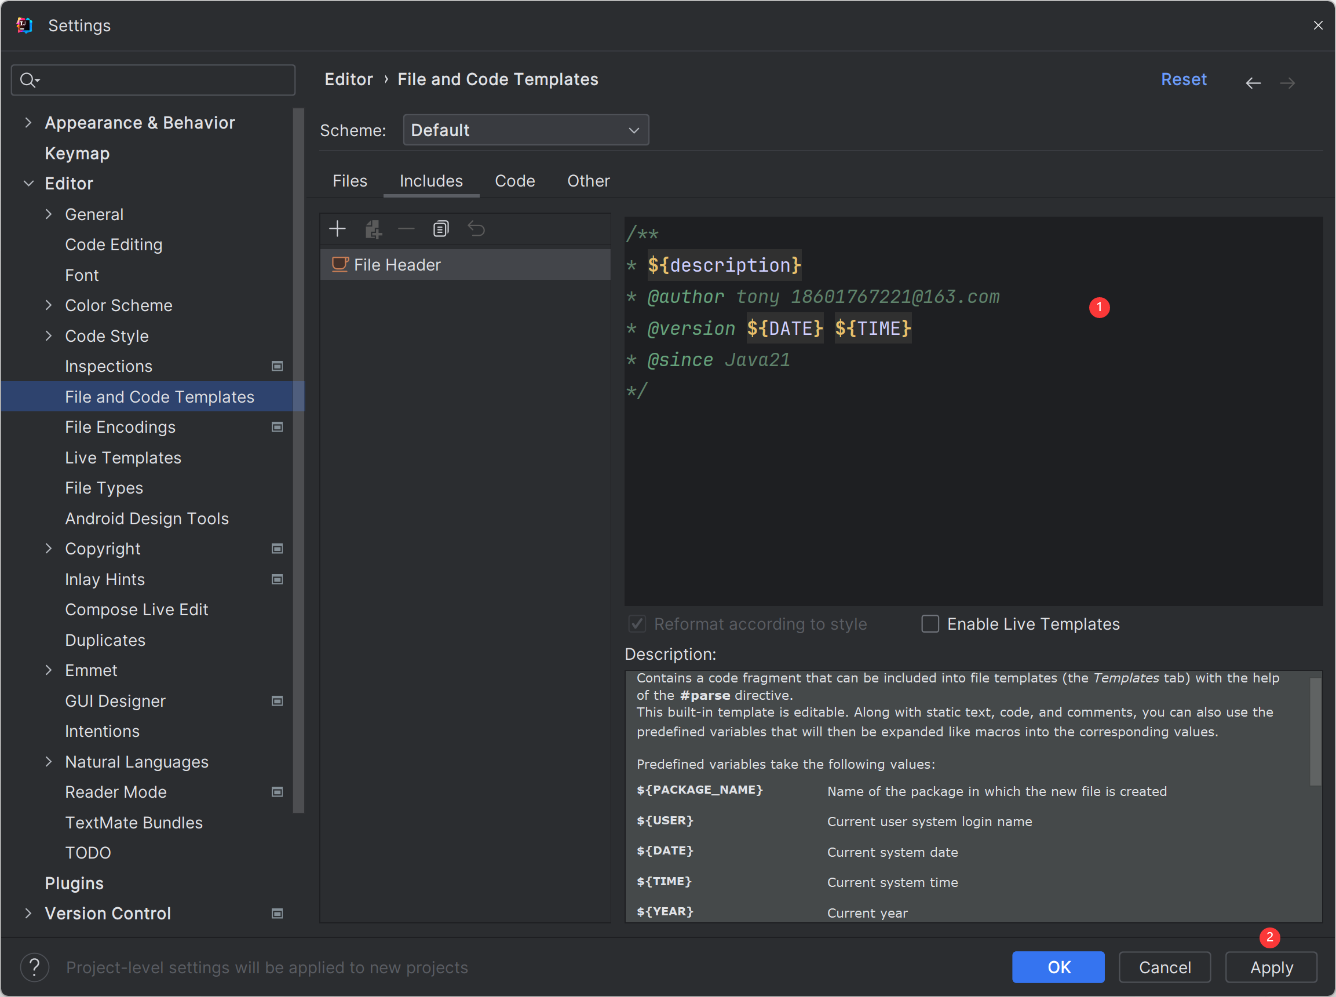This screenshot has width=1336, height=997.
Task: Open Android Design Tools settings
Action: pyautogui.click(x=147, y=518)
